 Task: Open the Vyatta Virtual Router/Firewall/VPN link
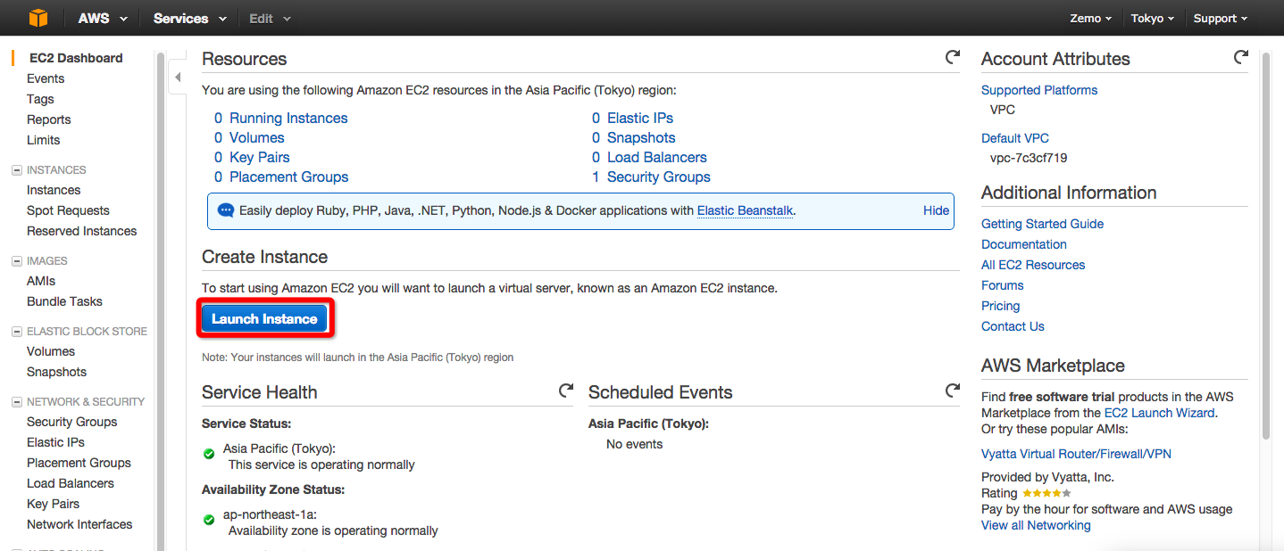point(1076,454)
